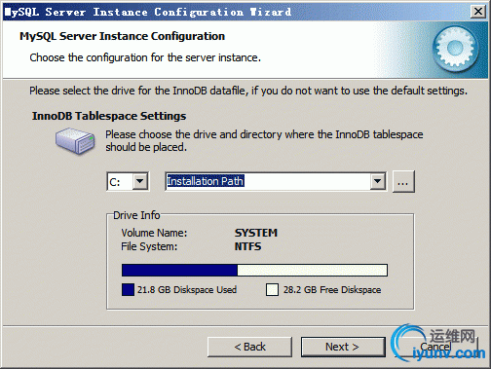
Task: Open the browse folder ellipsis button
Action: 403,182
